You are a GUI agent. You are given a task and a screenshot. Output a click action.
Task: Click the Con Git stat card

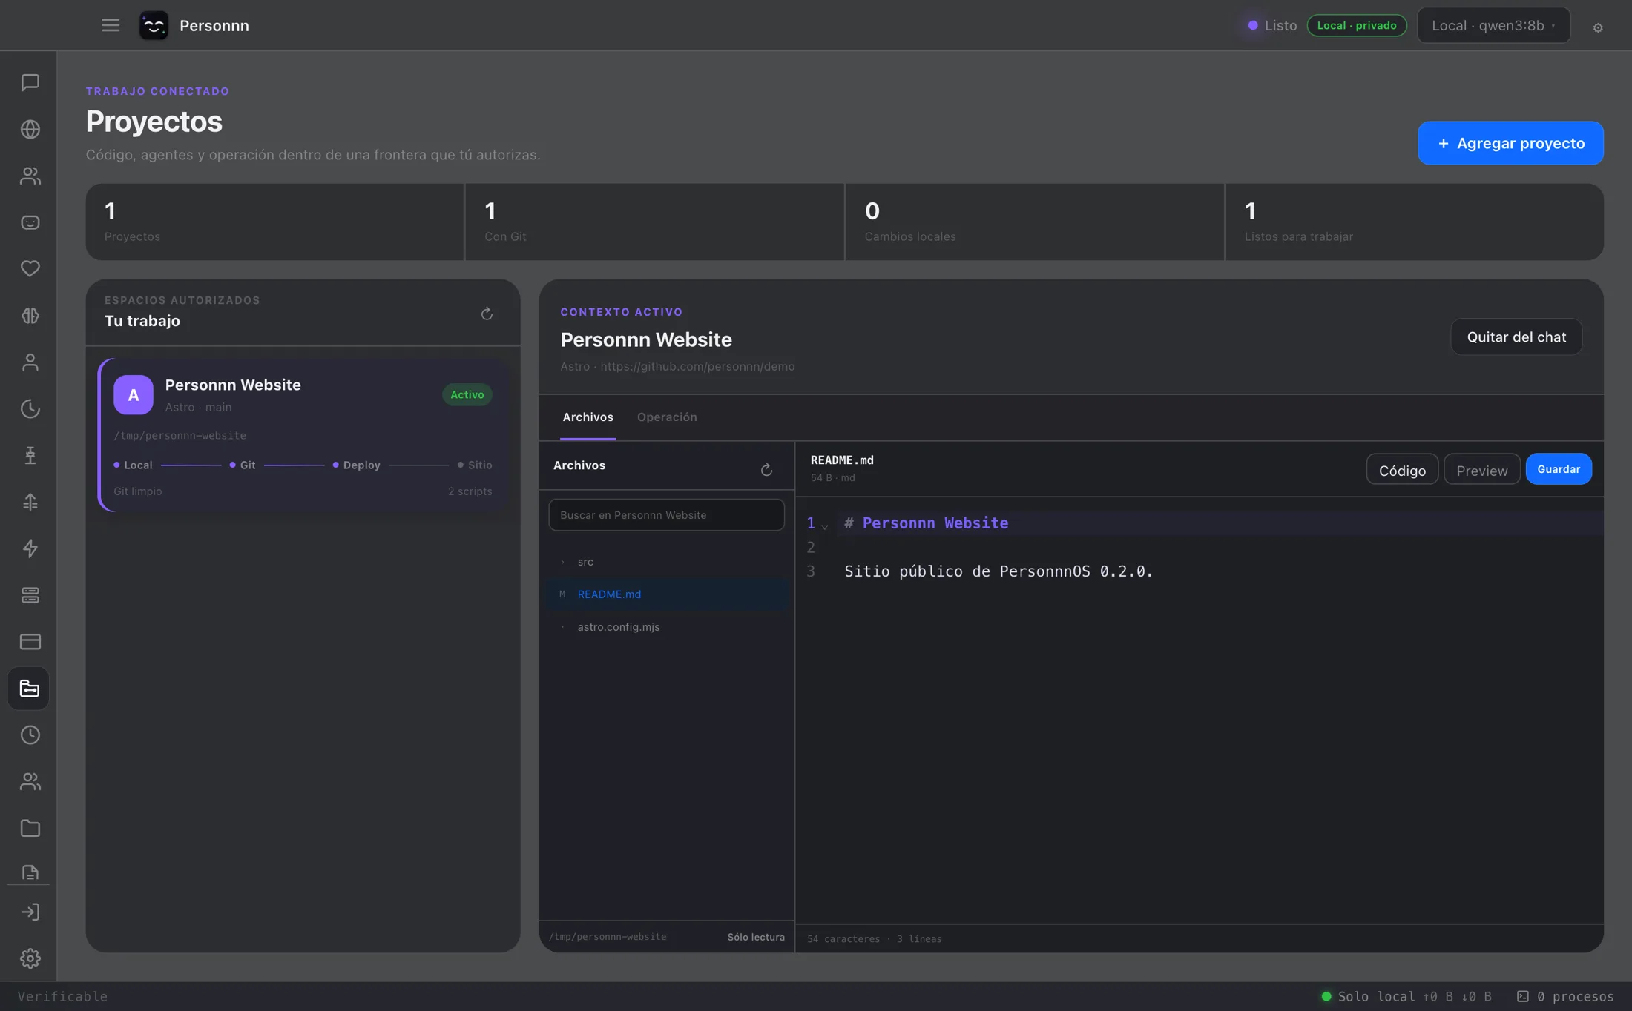pos(654,222)
